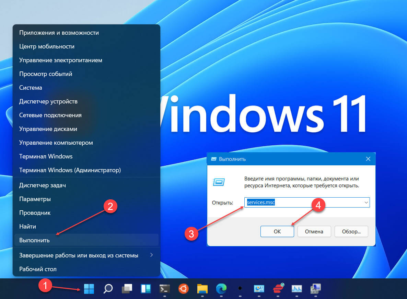Select Найти menu entry

tap(86, 227)
